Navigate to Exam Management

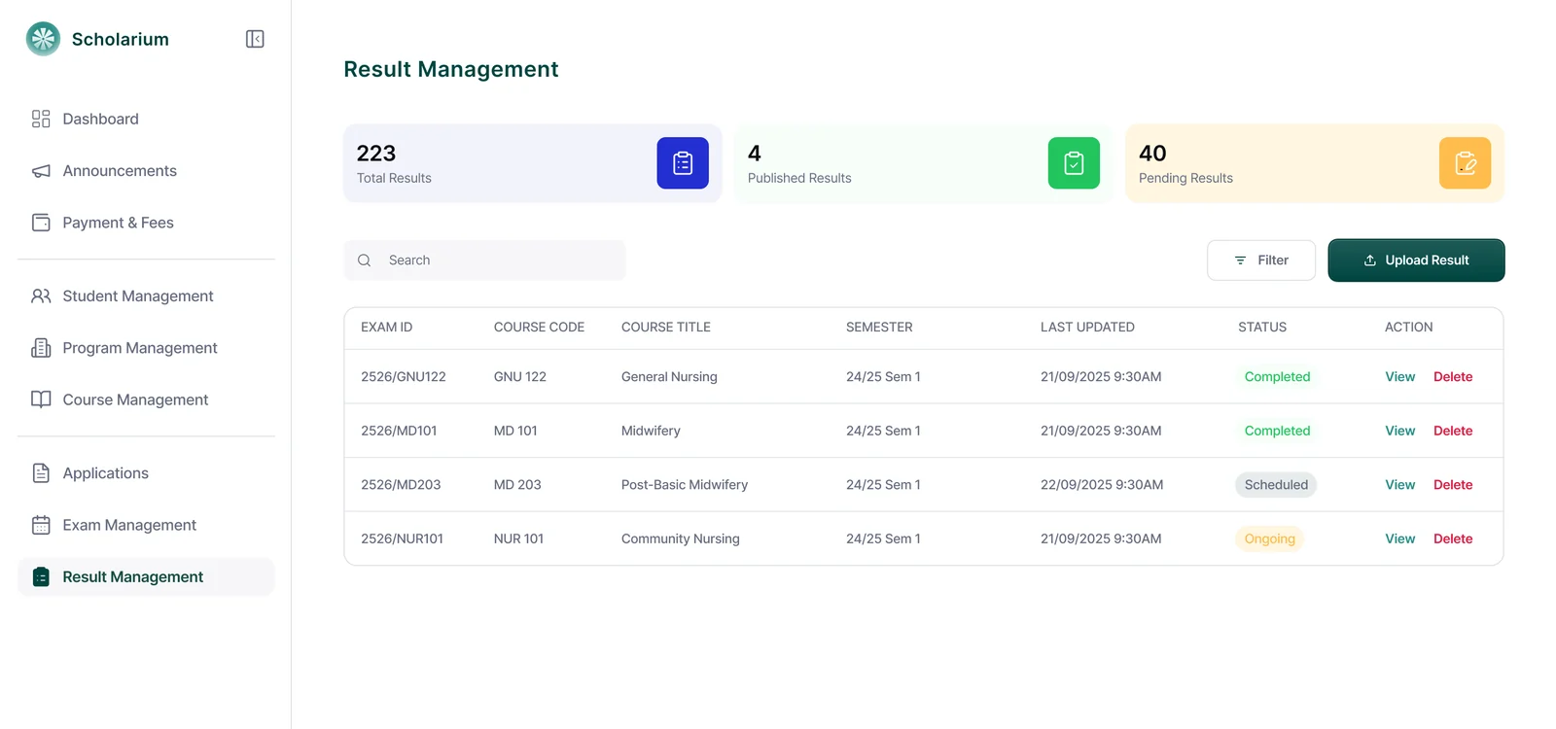(146, 525)
